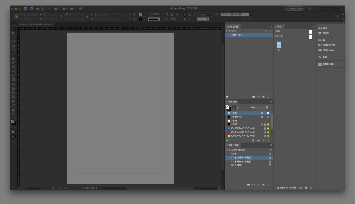The width and height of the screenshot is (355, 204).
Task: Click page 1 thumbnail in Pages panel
Action: tap(279, 45)
